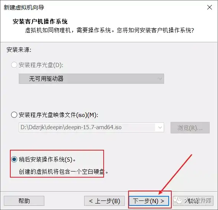The height and width of the screenshot is (210, 218).
Task: Click the 浏览(R)... browse button
Action: [190, 128]
